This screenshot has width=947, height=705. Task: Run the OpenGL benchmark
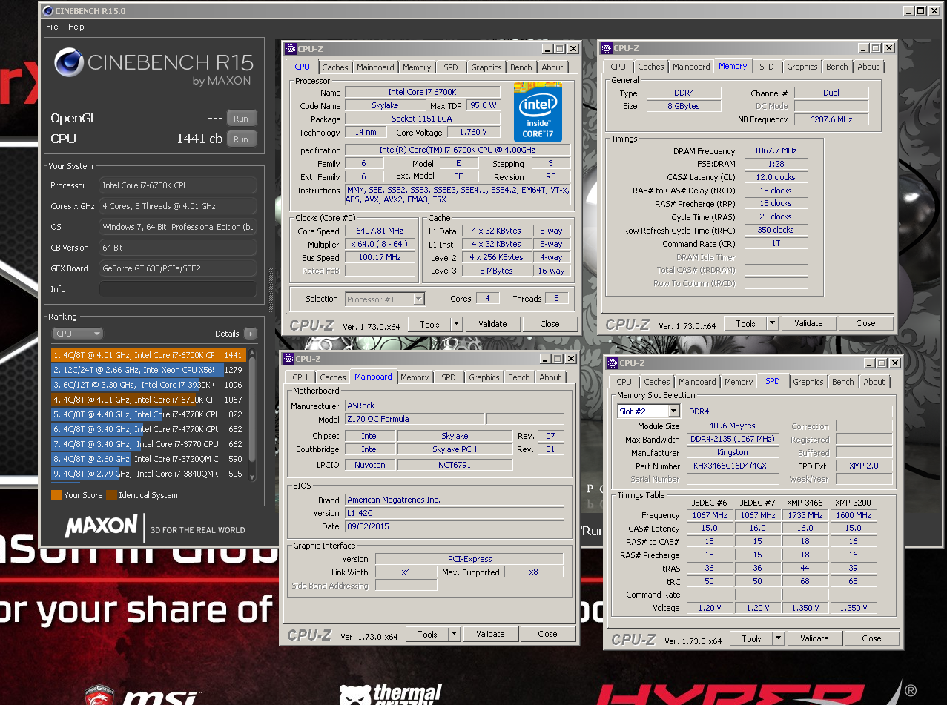pos(241,119)
